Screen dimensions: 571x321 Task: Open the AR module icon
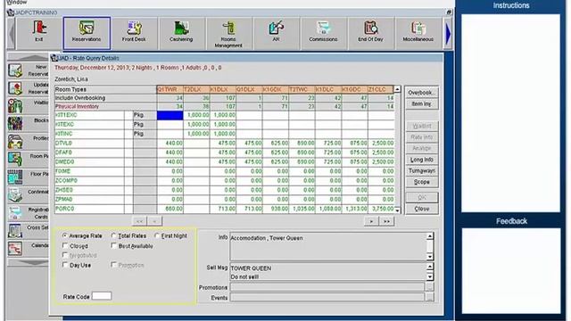(276, 33)
